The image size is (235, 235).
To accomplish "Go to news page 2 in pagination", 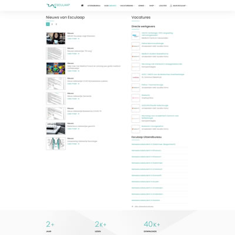I will 52,24.
